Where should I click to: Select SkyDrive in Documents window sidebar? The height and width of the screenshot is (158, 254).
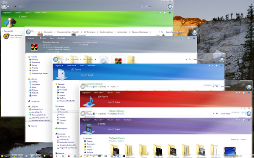61,98
